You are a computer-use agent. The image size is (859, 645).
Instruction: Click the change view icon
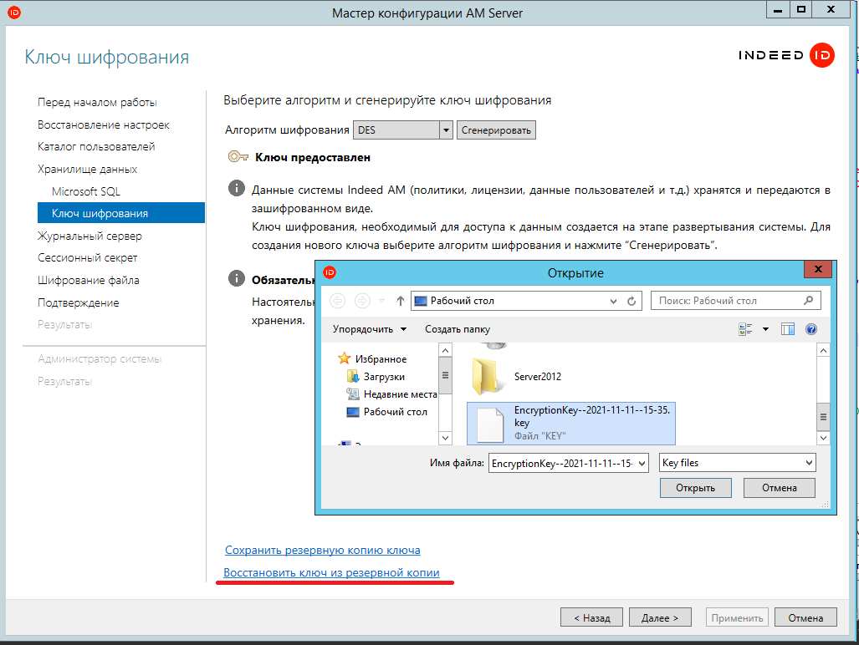pos(746,329)
